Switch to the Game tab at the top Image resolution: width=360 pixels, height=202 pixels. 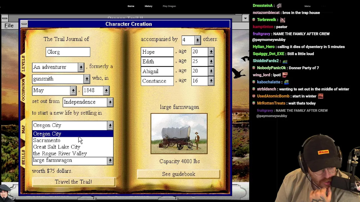coord(131,6)
